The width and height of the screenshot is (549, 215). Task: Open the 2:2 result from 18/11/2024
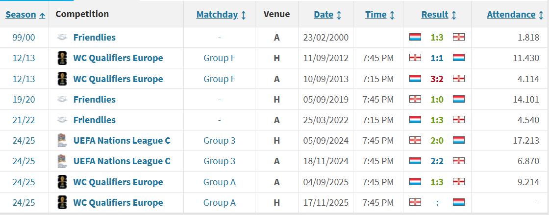click(x=437, y=161)
